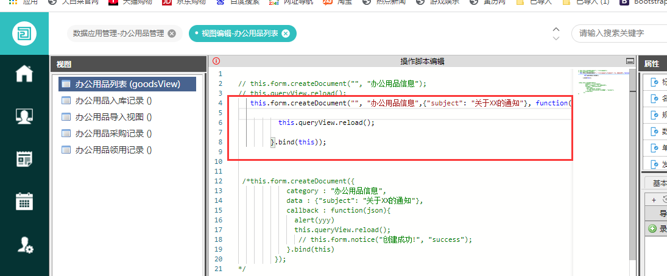Click the list icon beside 办公用品列表 (goodsView)

point(66,84)
